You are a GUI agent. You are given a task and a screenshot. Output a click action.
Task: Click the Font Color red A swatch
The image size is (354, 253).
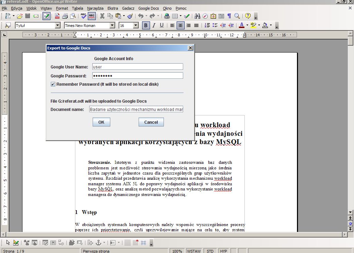(x=242, y=26)
